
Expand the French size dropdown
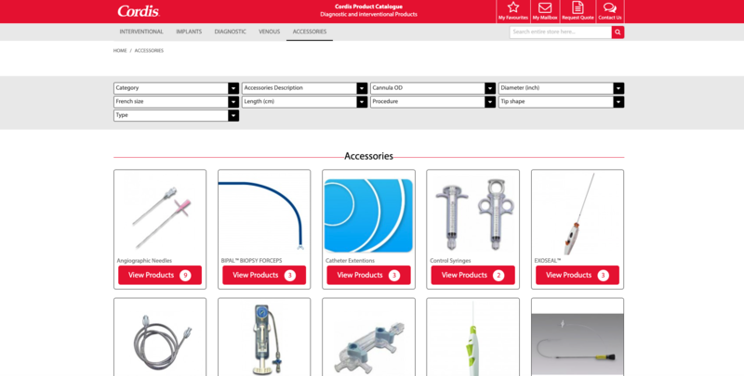coord(176,102)
